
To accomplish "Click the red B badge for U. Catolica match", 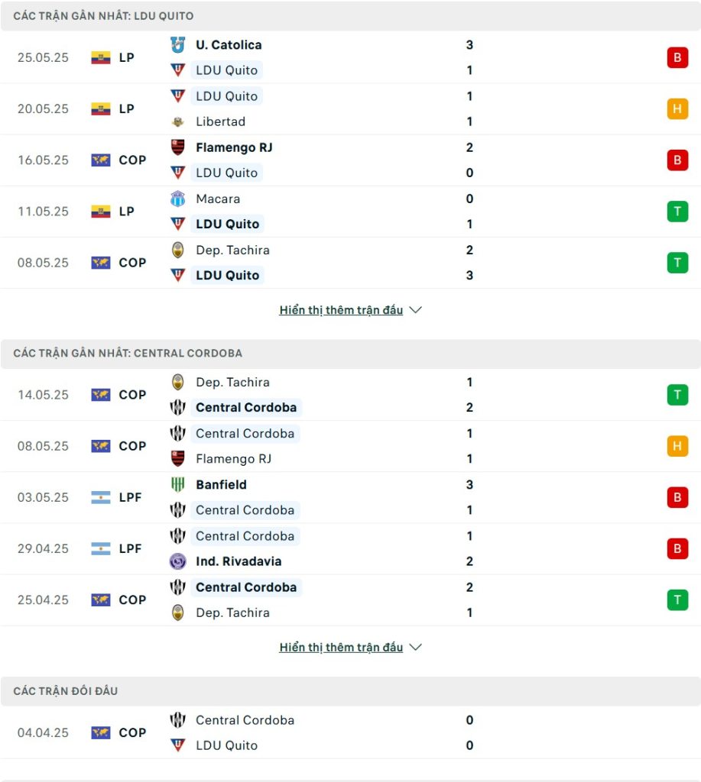I will click(x=677, y=58).
